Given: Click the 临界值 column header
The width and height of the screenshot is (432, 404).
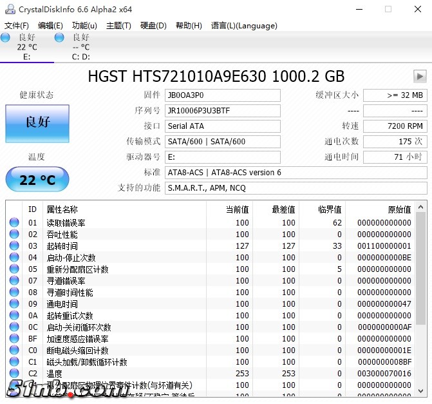Looking at the screenshot, I should (322, 209).
